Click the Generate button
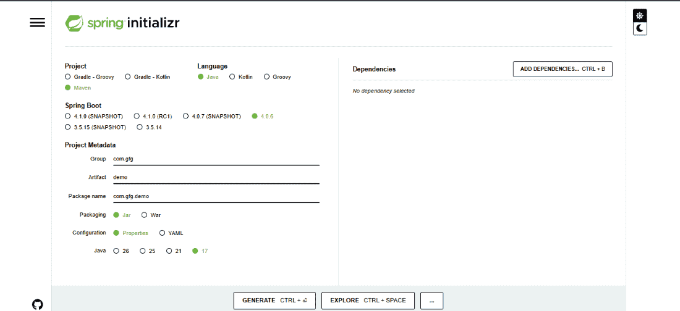Screen dimensions: 680x311 pos(274,300)
